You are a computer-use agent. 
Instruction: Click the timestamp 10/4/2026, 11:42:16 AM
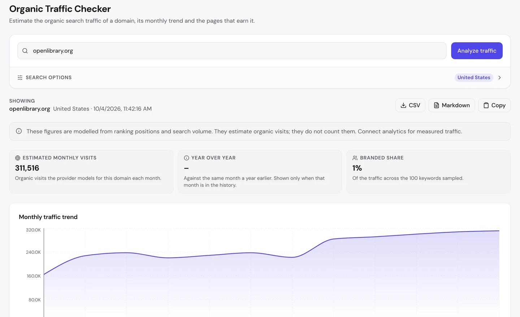(x=122, y=109)
